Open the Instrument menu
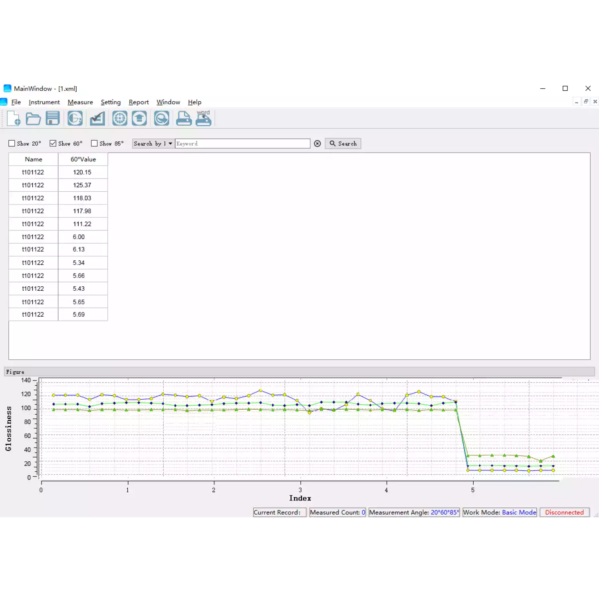599x599 pixels. [x=44, y=102]
